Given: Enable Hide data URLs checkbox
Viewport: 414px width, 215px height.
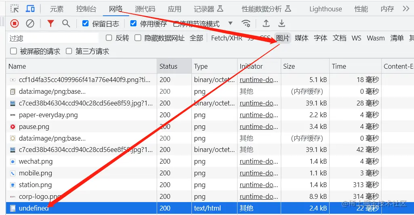Looking at the screenshot, I should (138, 38).
